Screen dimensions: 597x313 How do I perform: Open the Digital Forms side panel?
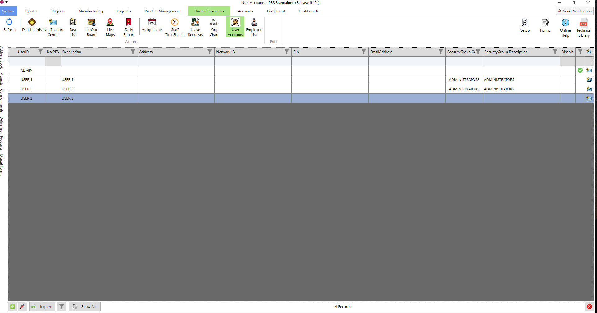pos(2,165)
